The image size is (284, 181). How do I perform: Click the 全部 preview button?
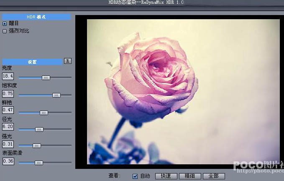pos(214,176)
